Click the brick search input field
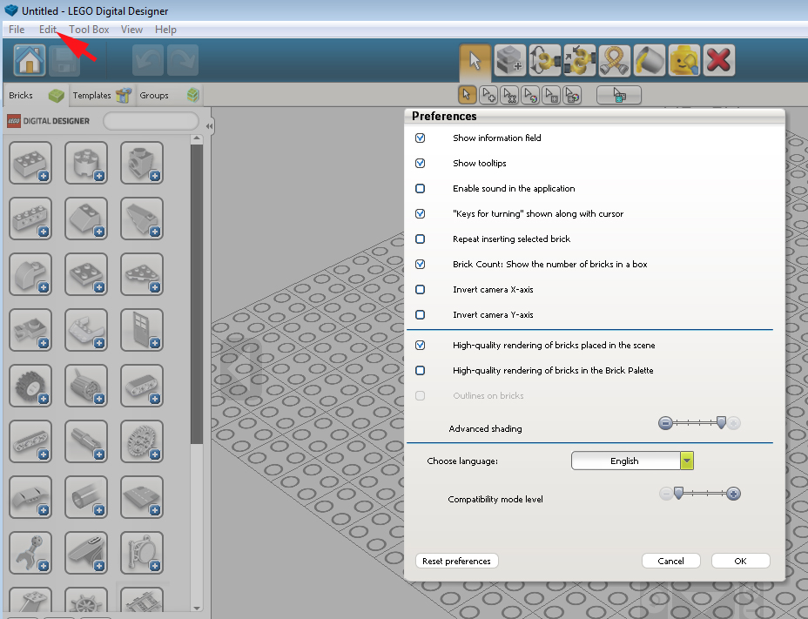The height and width of the screenshot is (619, 808). tap(151, 121)
